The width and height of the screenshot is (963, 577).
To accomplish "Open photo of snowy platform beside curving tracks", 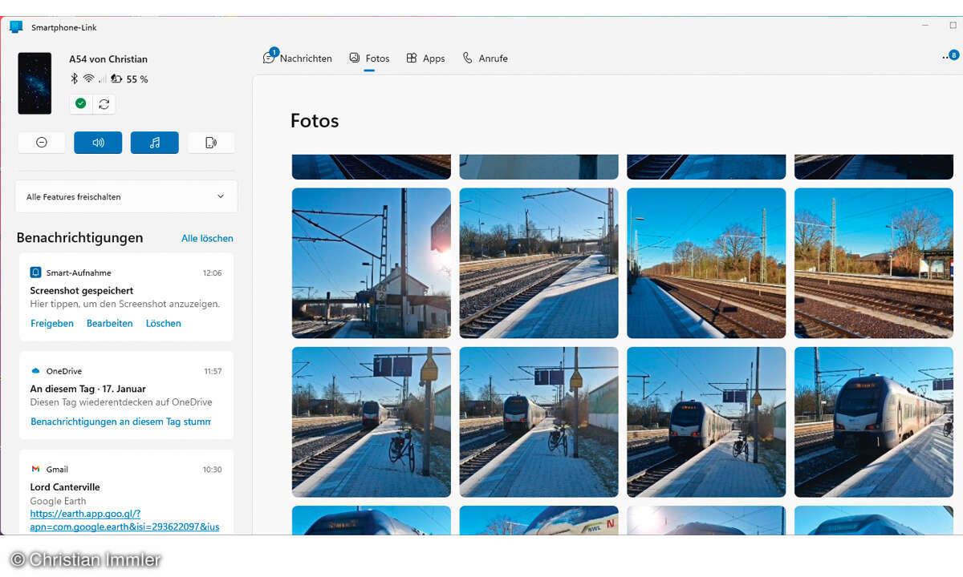I will click(538, 263).
